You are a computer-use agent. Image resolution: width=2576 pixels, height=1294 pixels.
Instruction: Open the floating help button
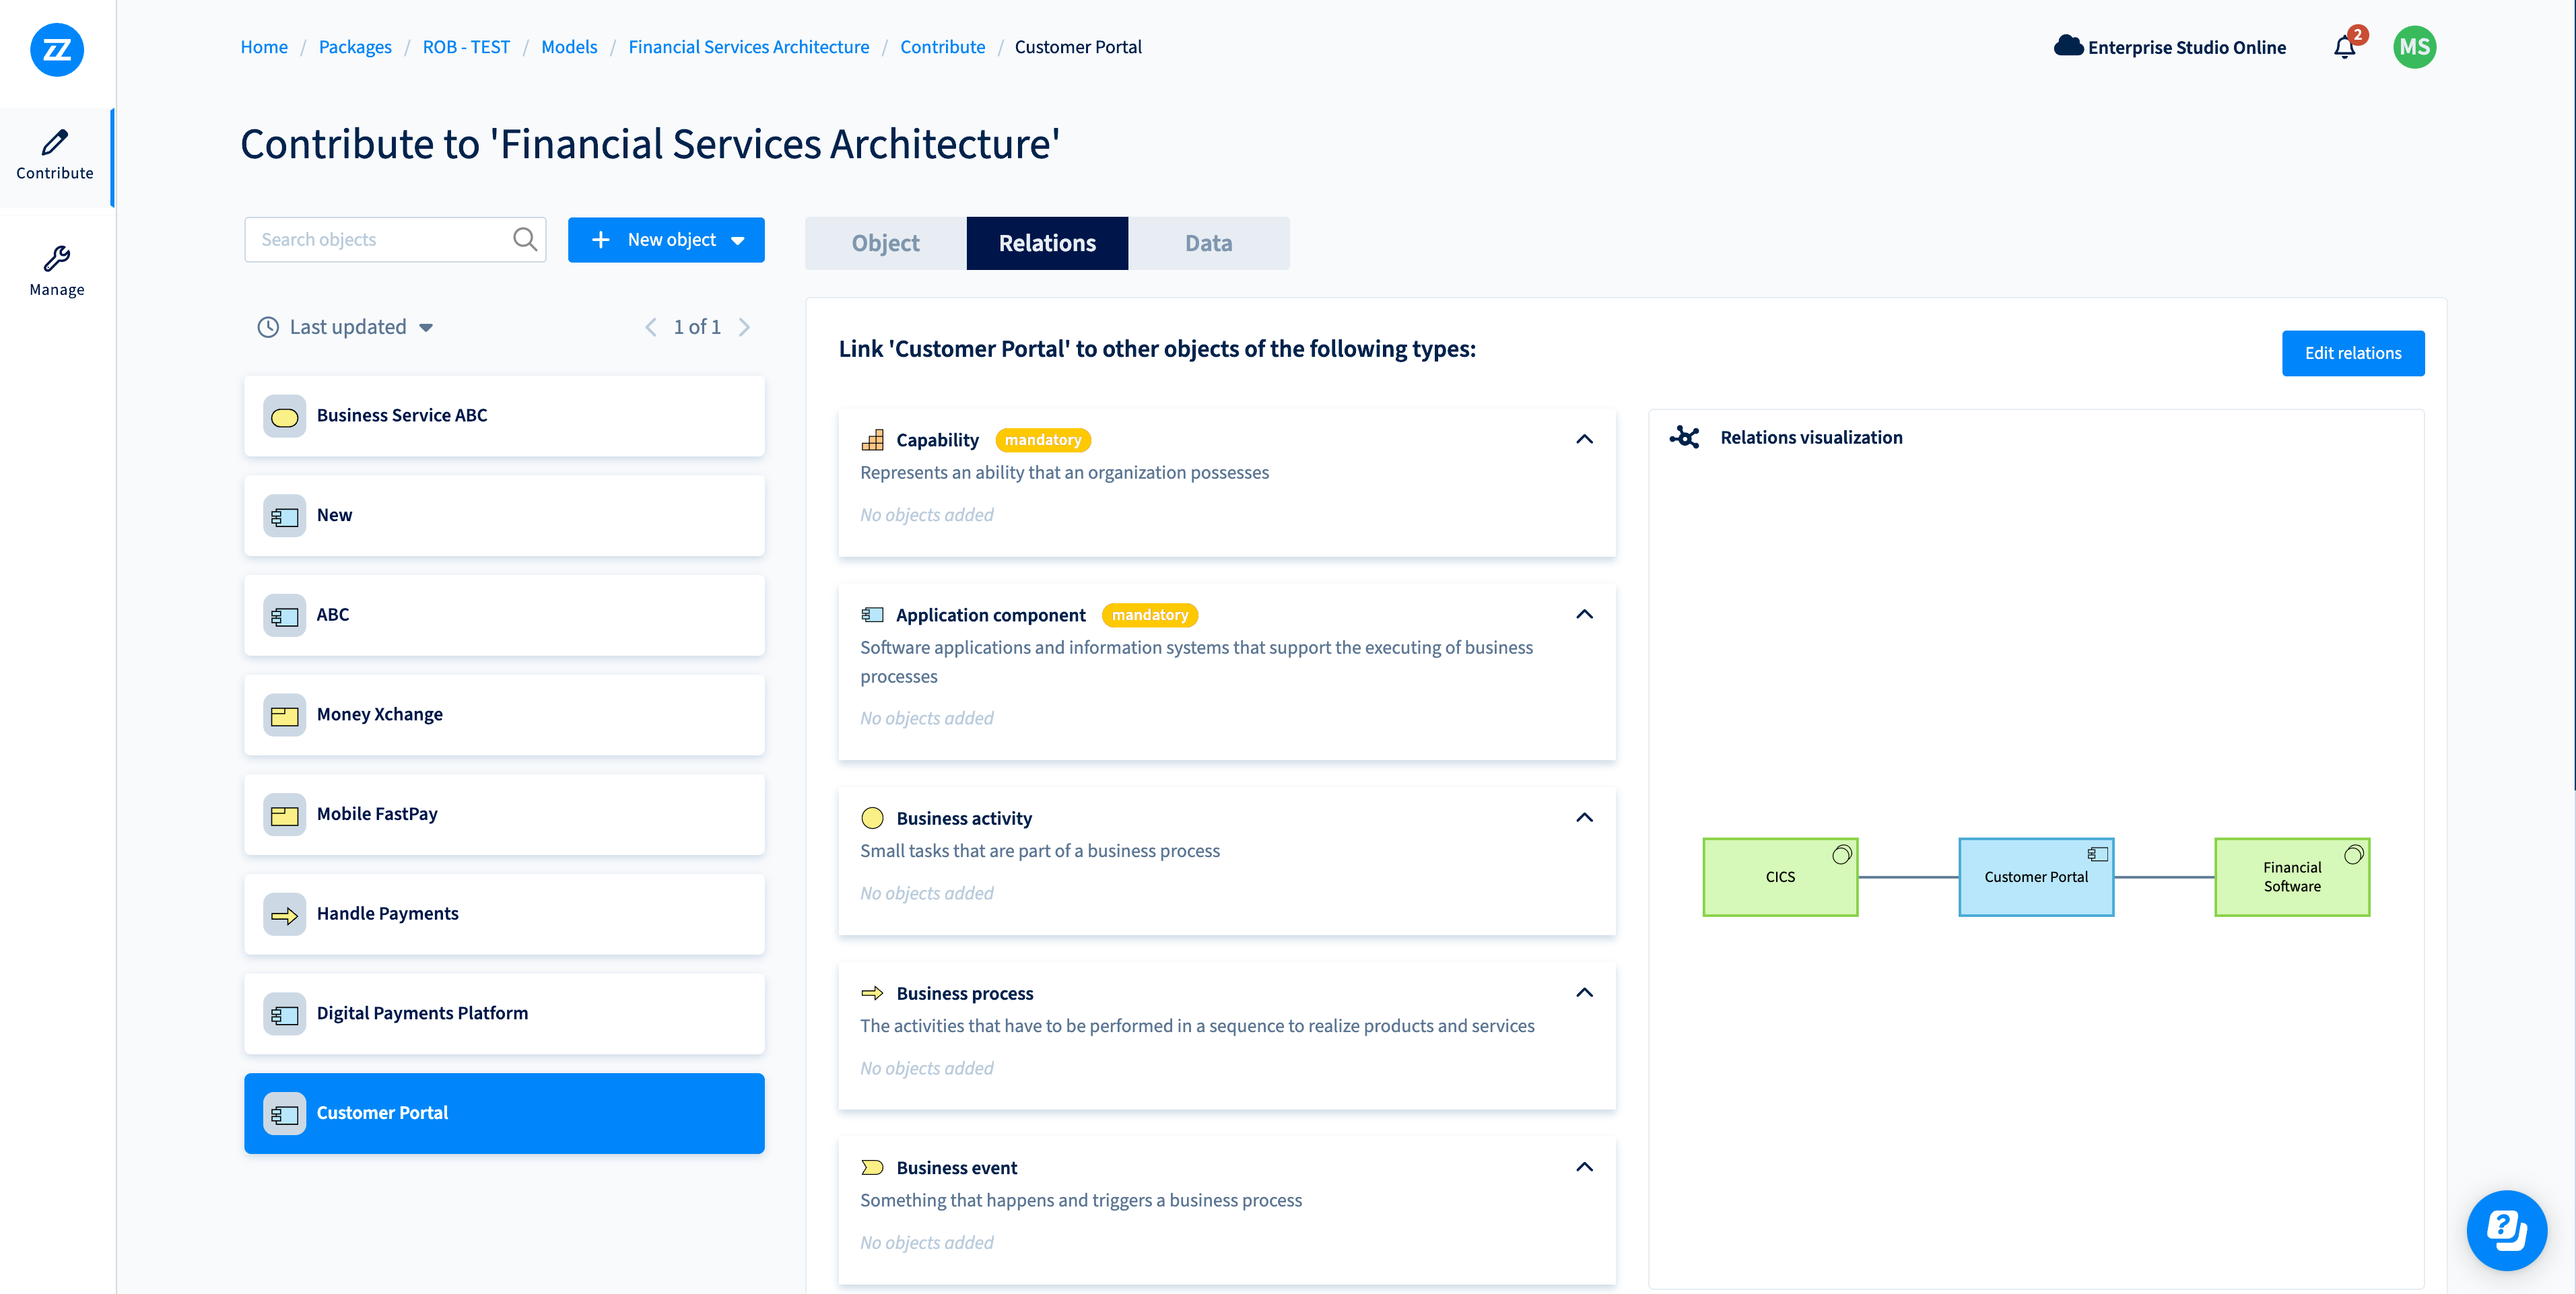[x=2507, y=1230]
